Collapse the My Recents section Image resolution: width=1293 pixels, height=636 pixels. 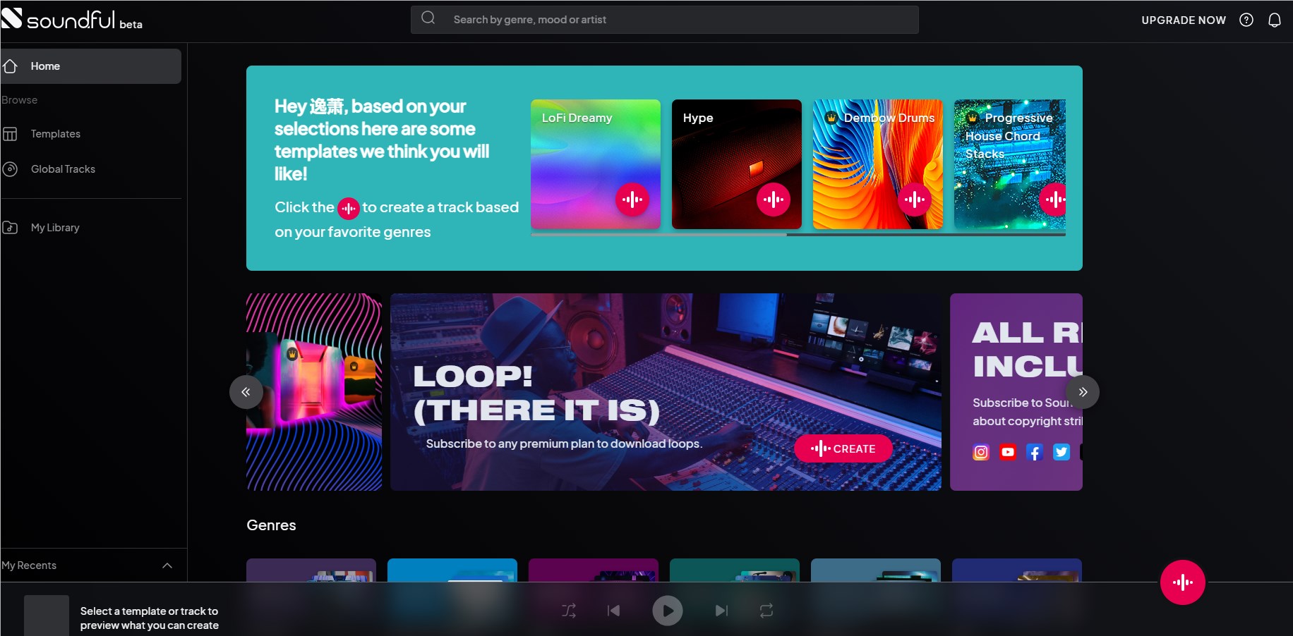(167, 565)
